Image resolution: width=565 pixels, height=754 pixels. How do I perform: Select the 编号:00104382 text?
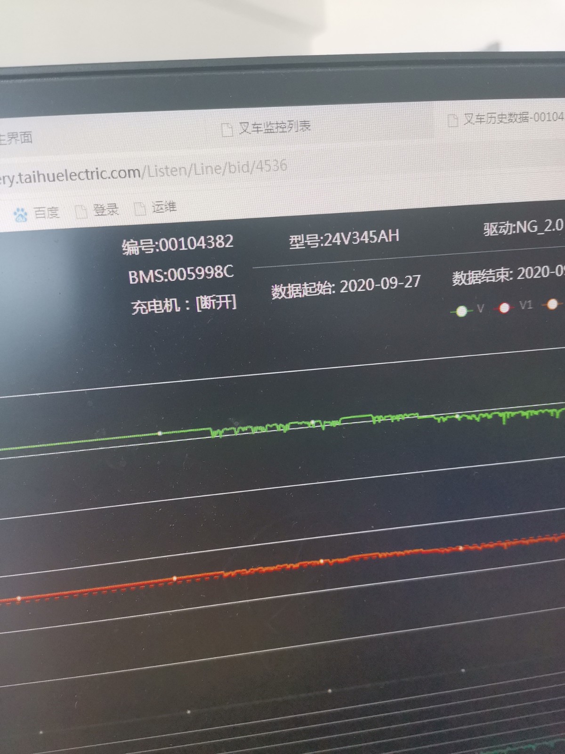tap(178, 244)
